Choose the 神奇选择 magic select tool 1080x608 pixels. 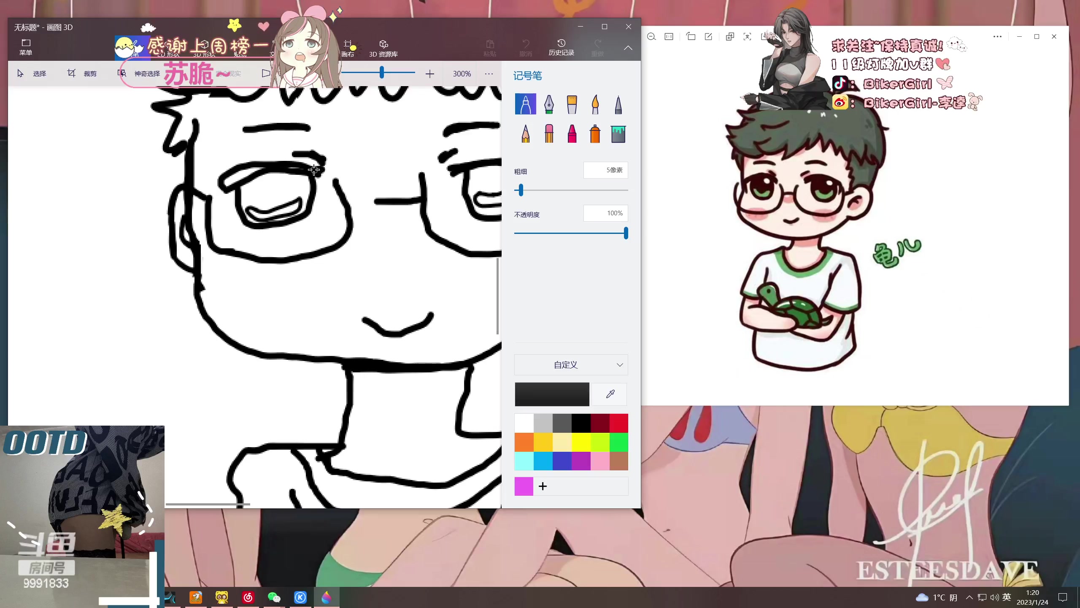tap(139, 73)
